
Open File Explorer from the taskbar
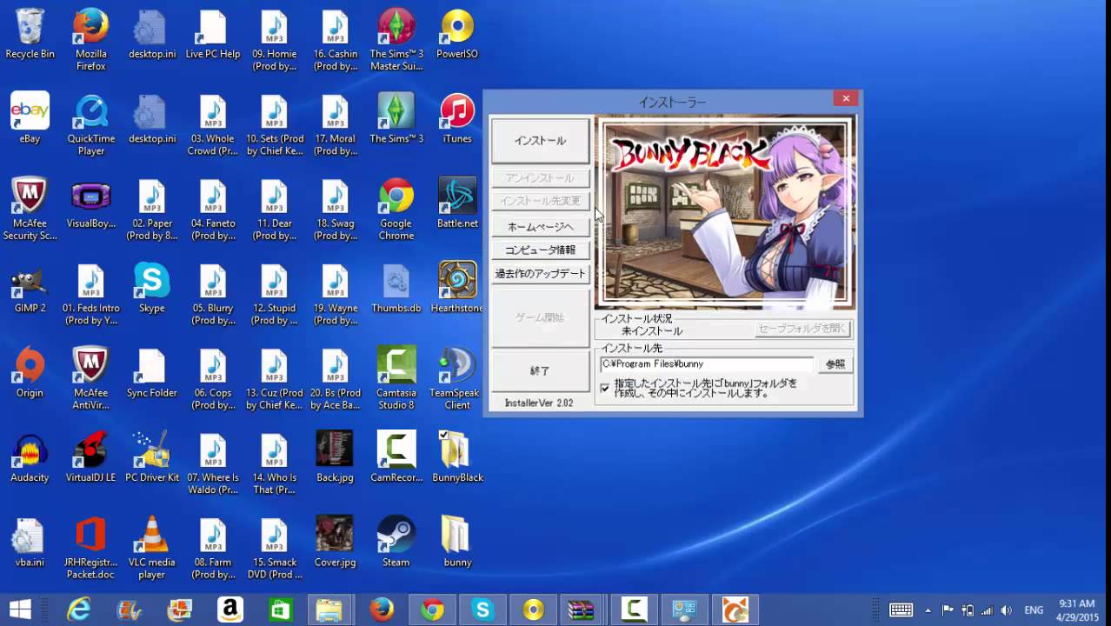329,609
